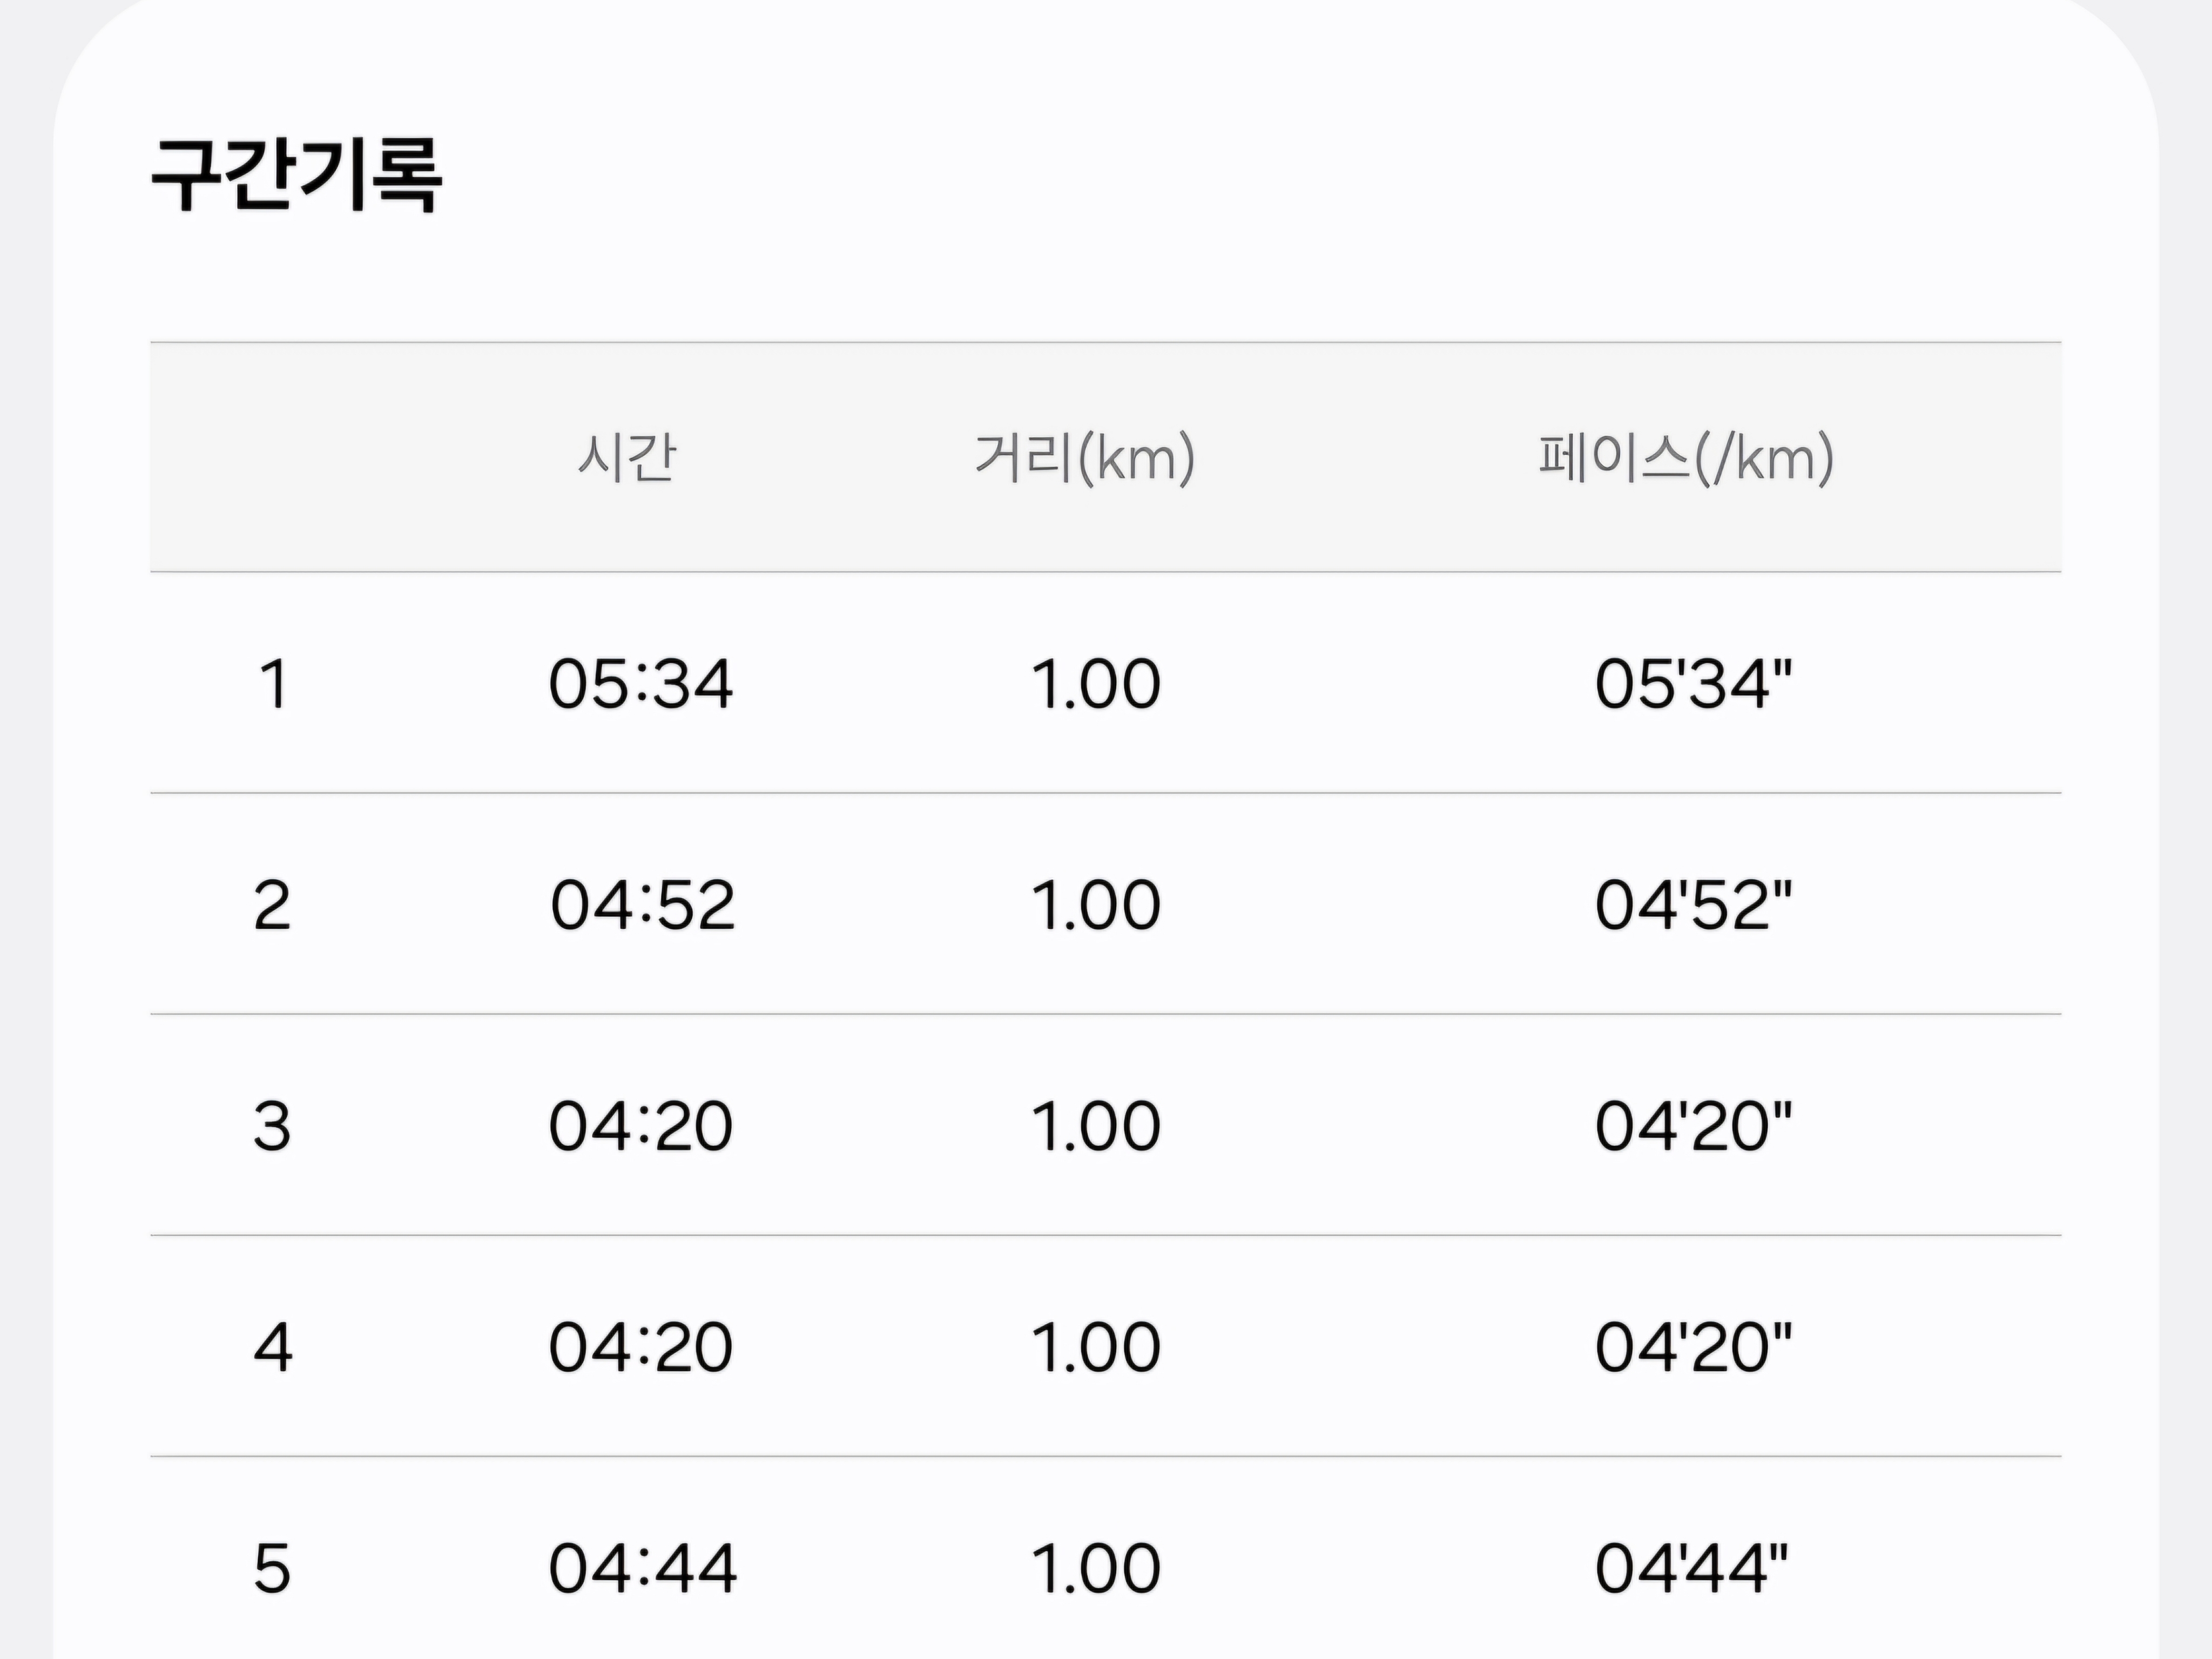Click the 거리(km) column header

pyautogui.click(x=1085, y=458)
